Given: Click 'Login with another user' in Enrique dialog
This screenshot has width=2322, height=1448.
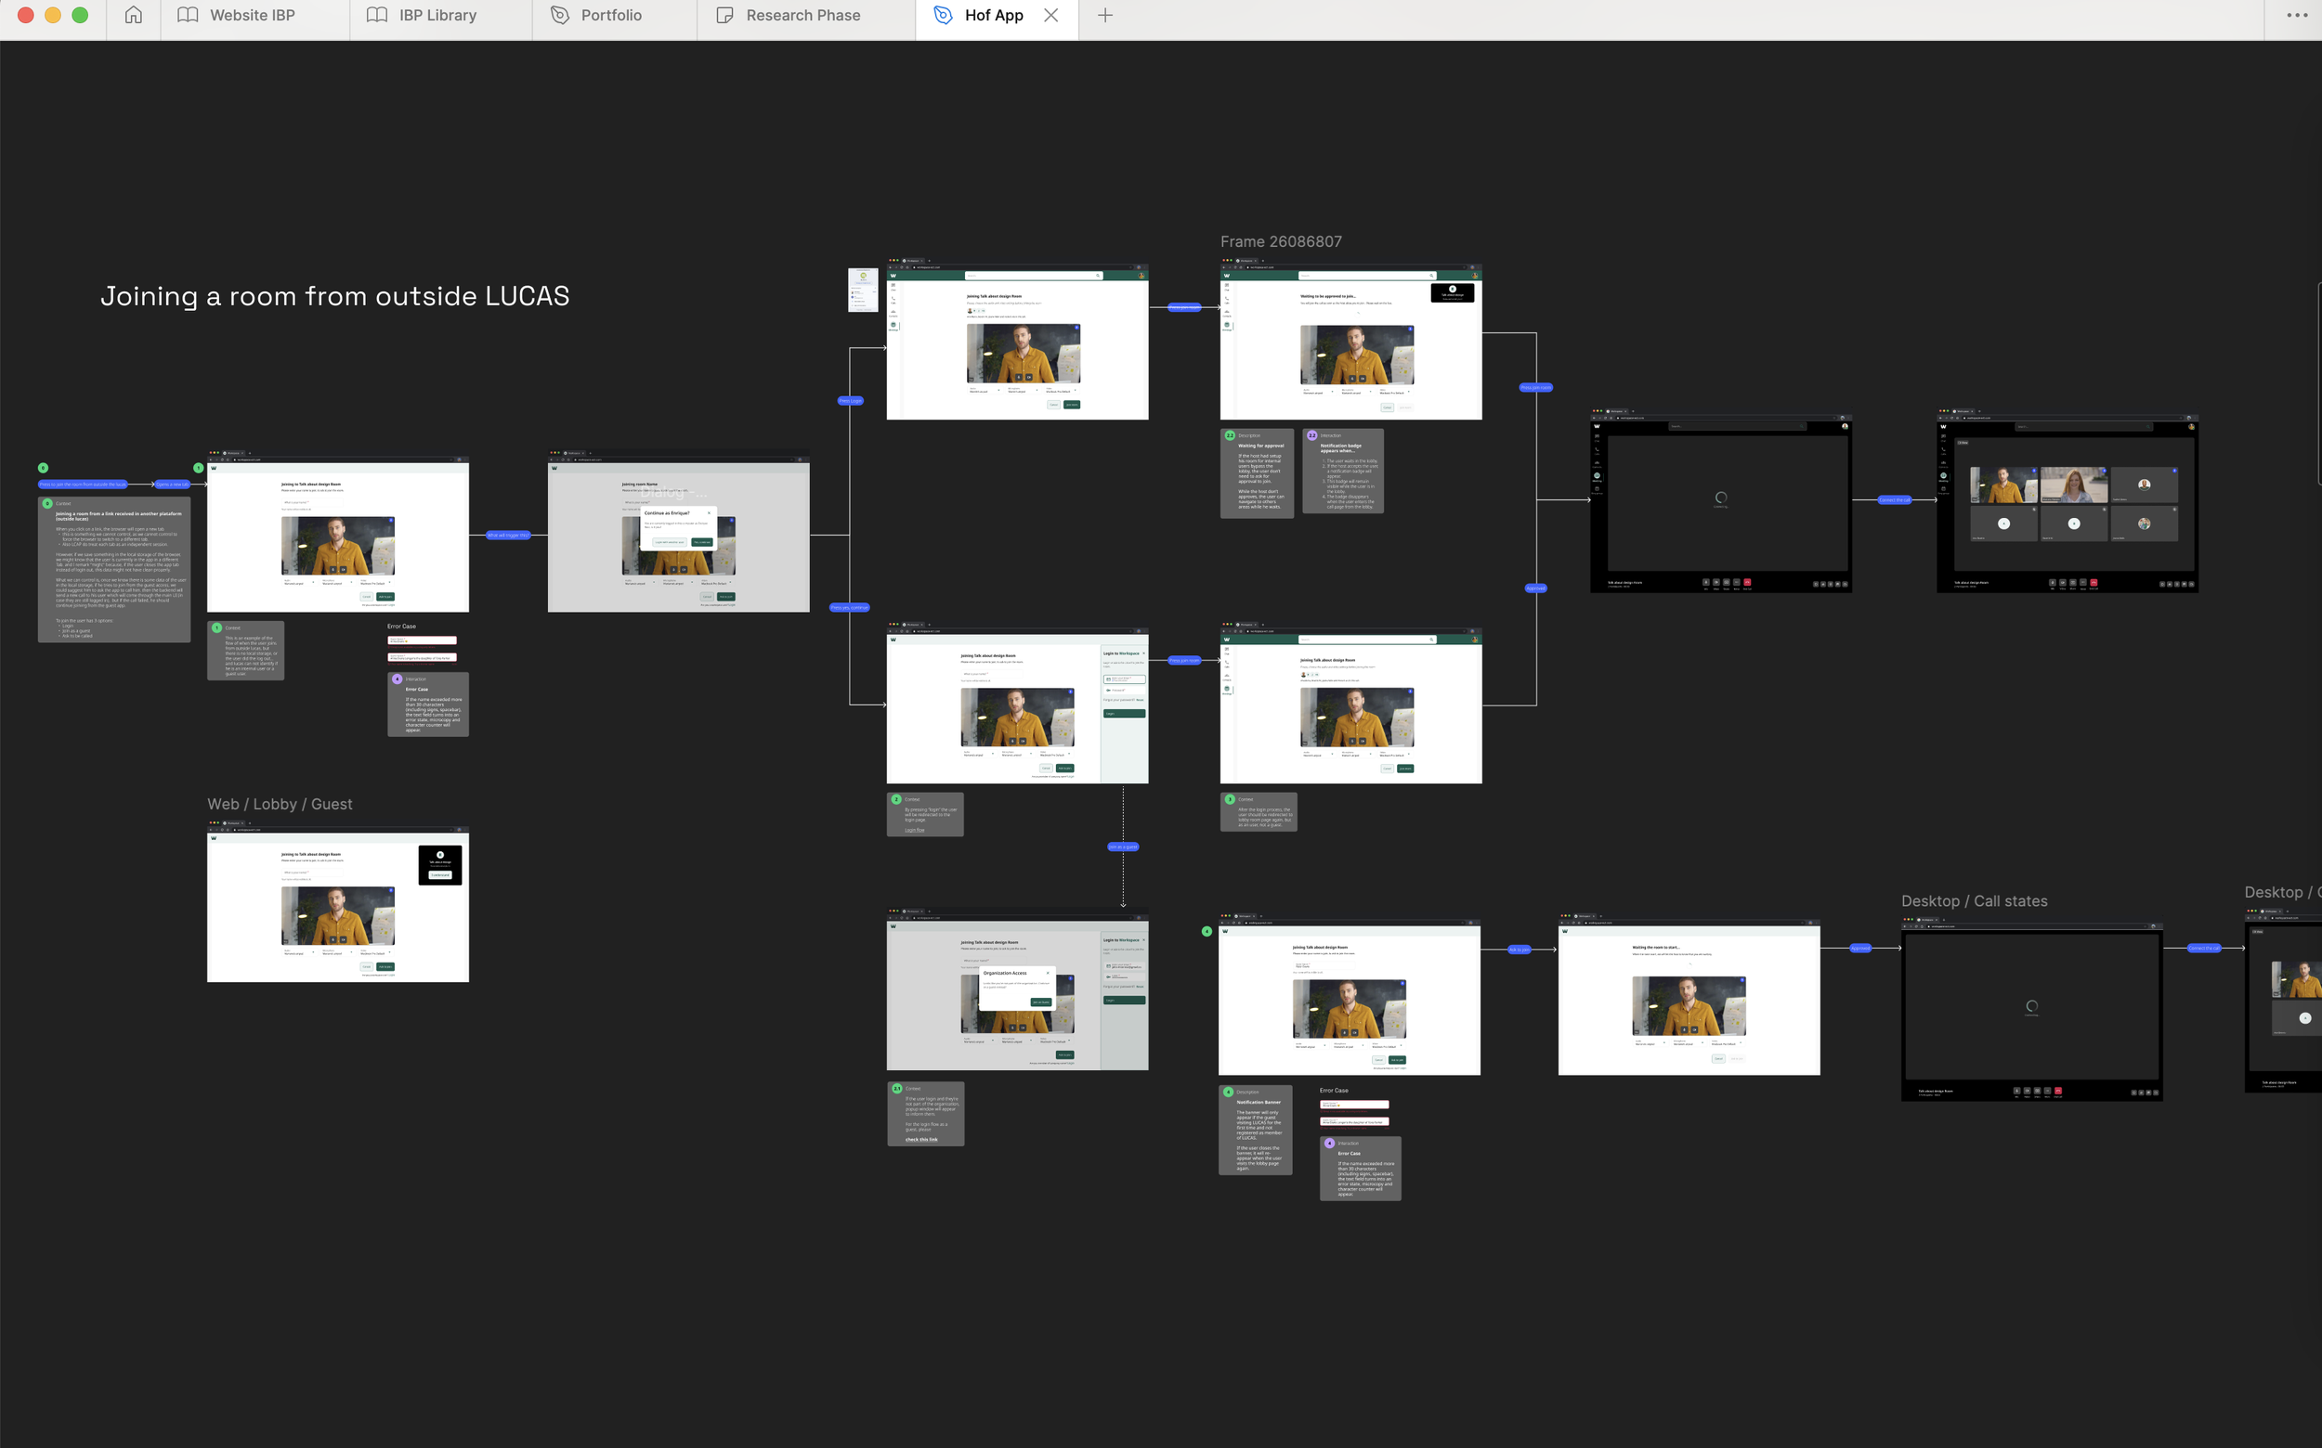Looking at the screenshot, I should [x=670, y=543].
